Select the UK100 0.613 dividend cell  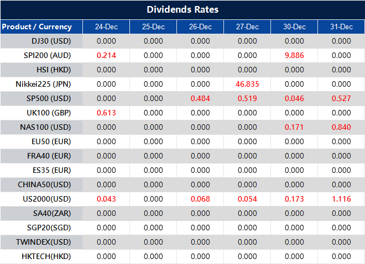(x=106, y=113)
